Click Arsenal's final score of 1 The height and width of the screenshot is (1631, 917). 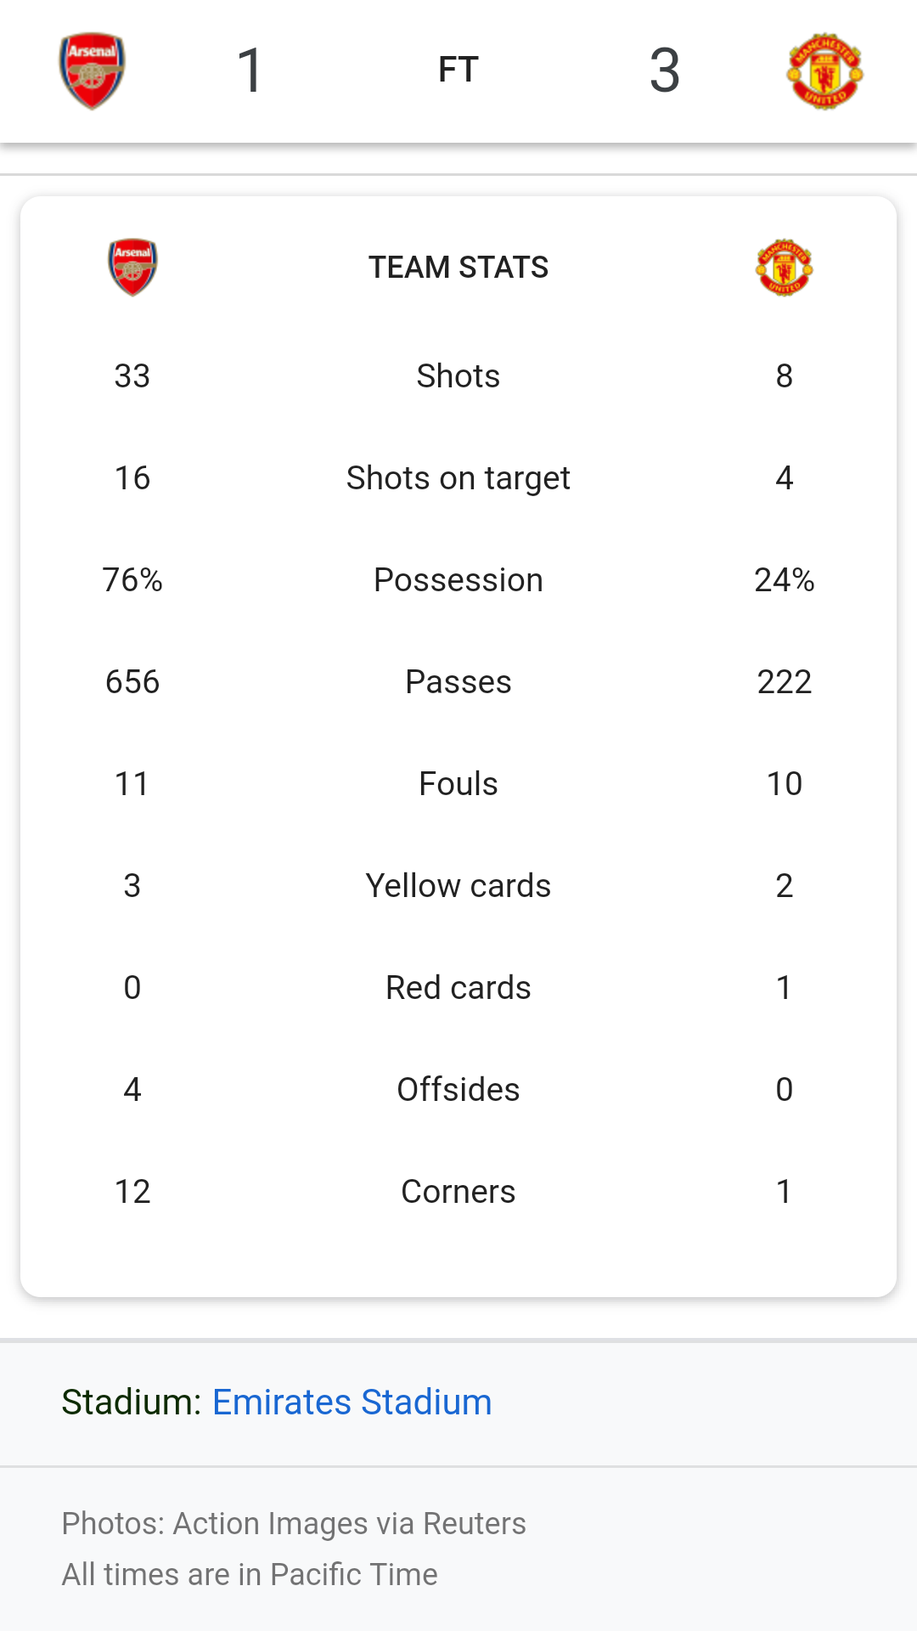point(250,71)
